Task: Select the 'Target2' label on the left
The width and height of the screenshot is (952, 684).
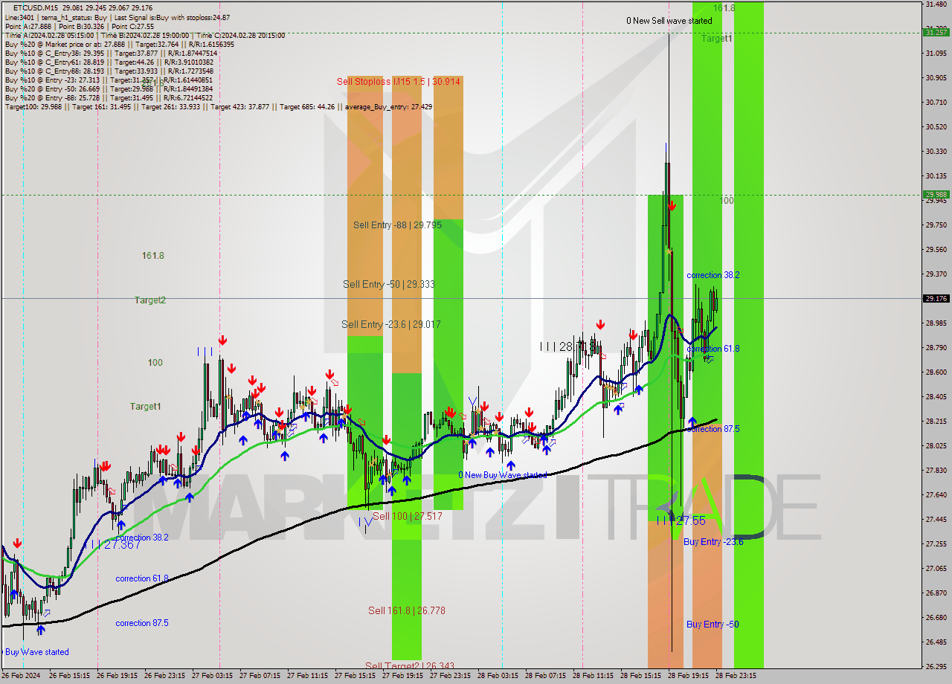Action: (150, 300)
